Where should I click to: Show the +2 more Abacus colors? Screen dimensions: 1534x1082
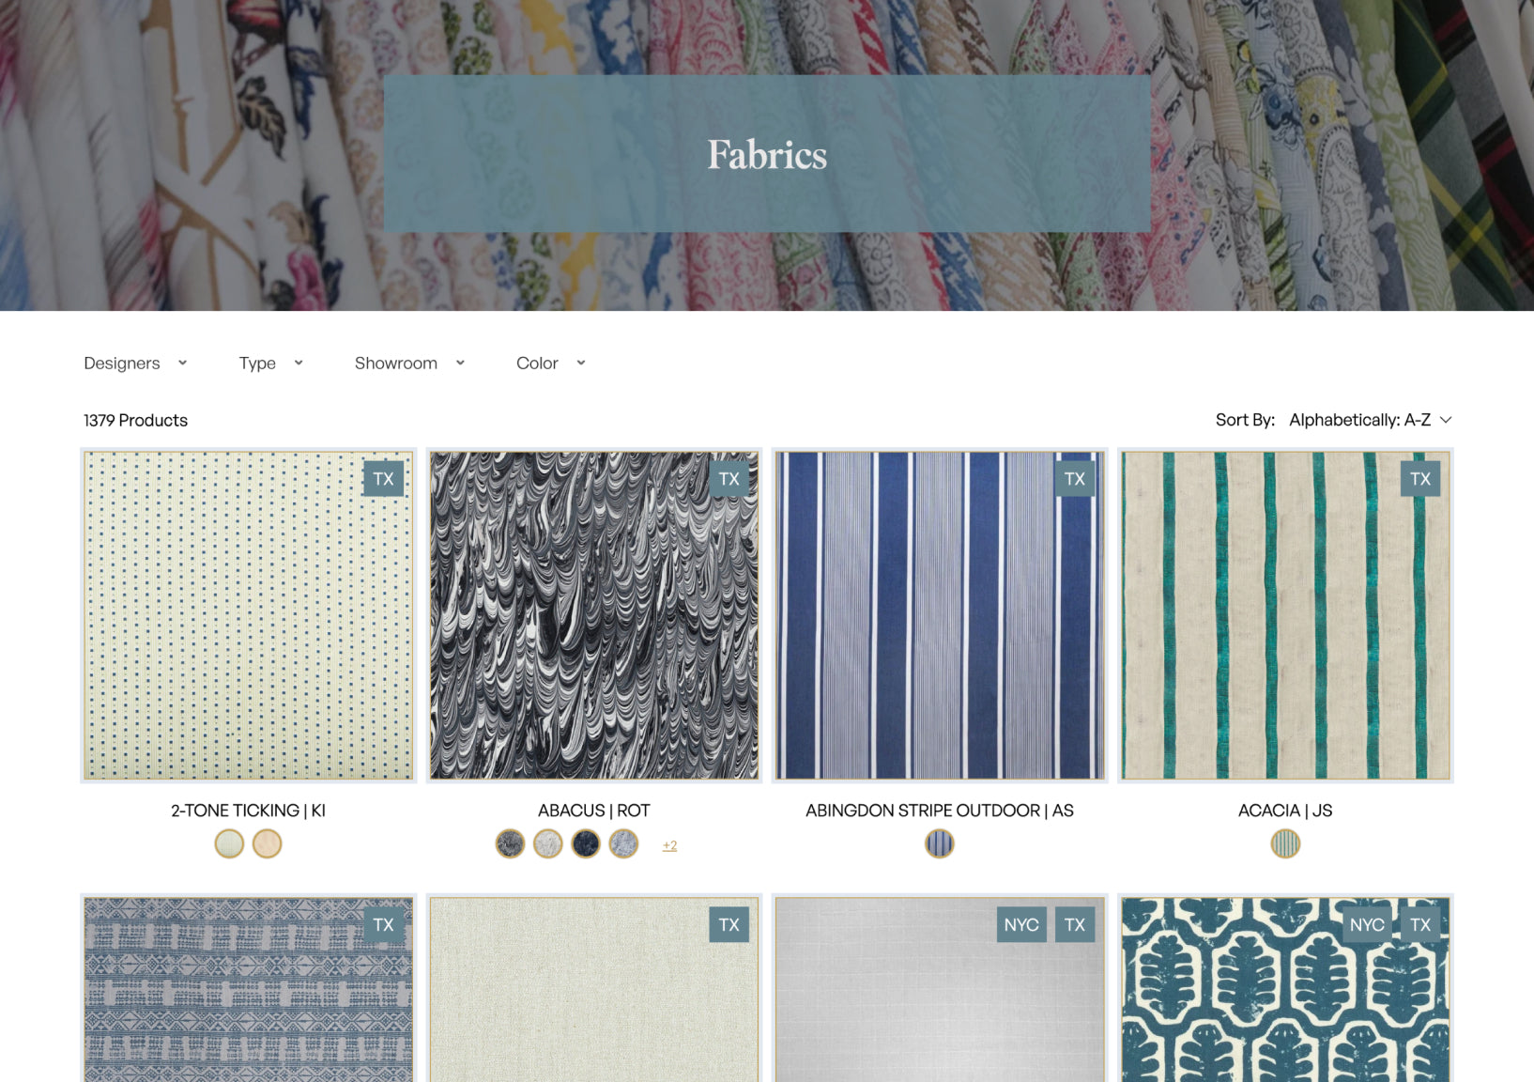(669, 845)
